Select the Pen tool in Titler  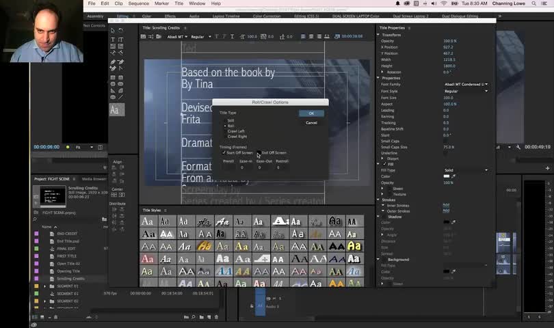pos(113,61)
